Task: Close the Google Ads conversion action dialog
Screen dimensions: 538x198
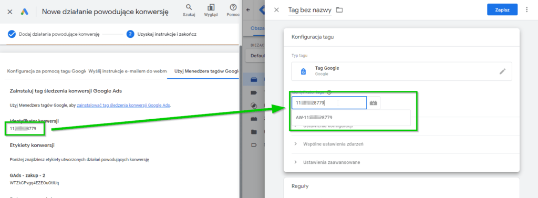Action: 10,12
